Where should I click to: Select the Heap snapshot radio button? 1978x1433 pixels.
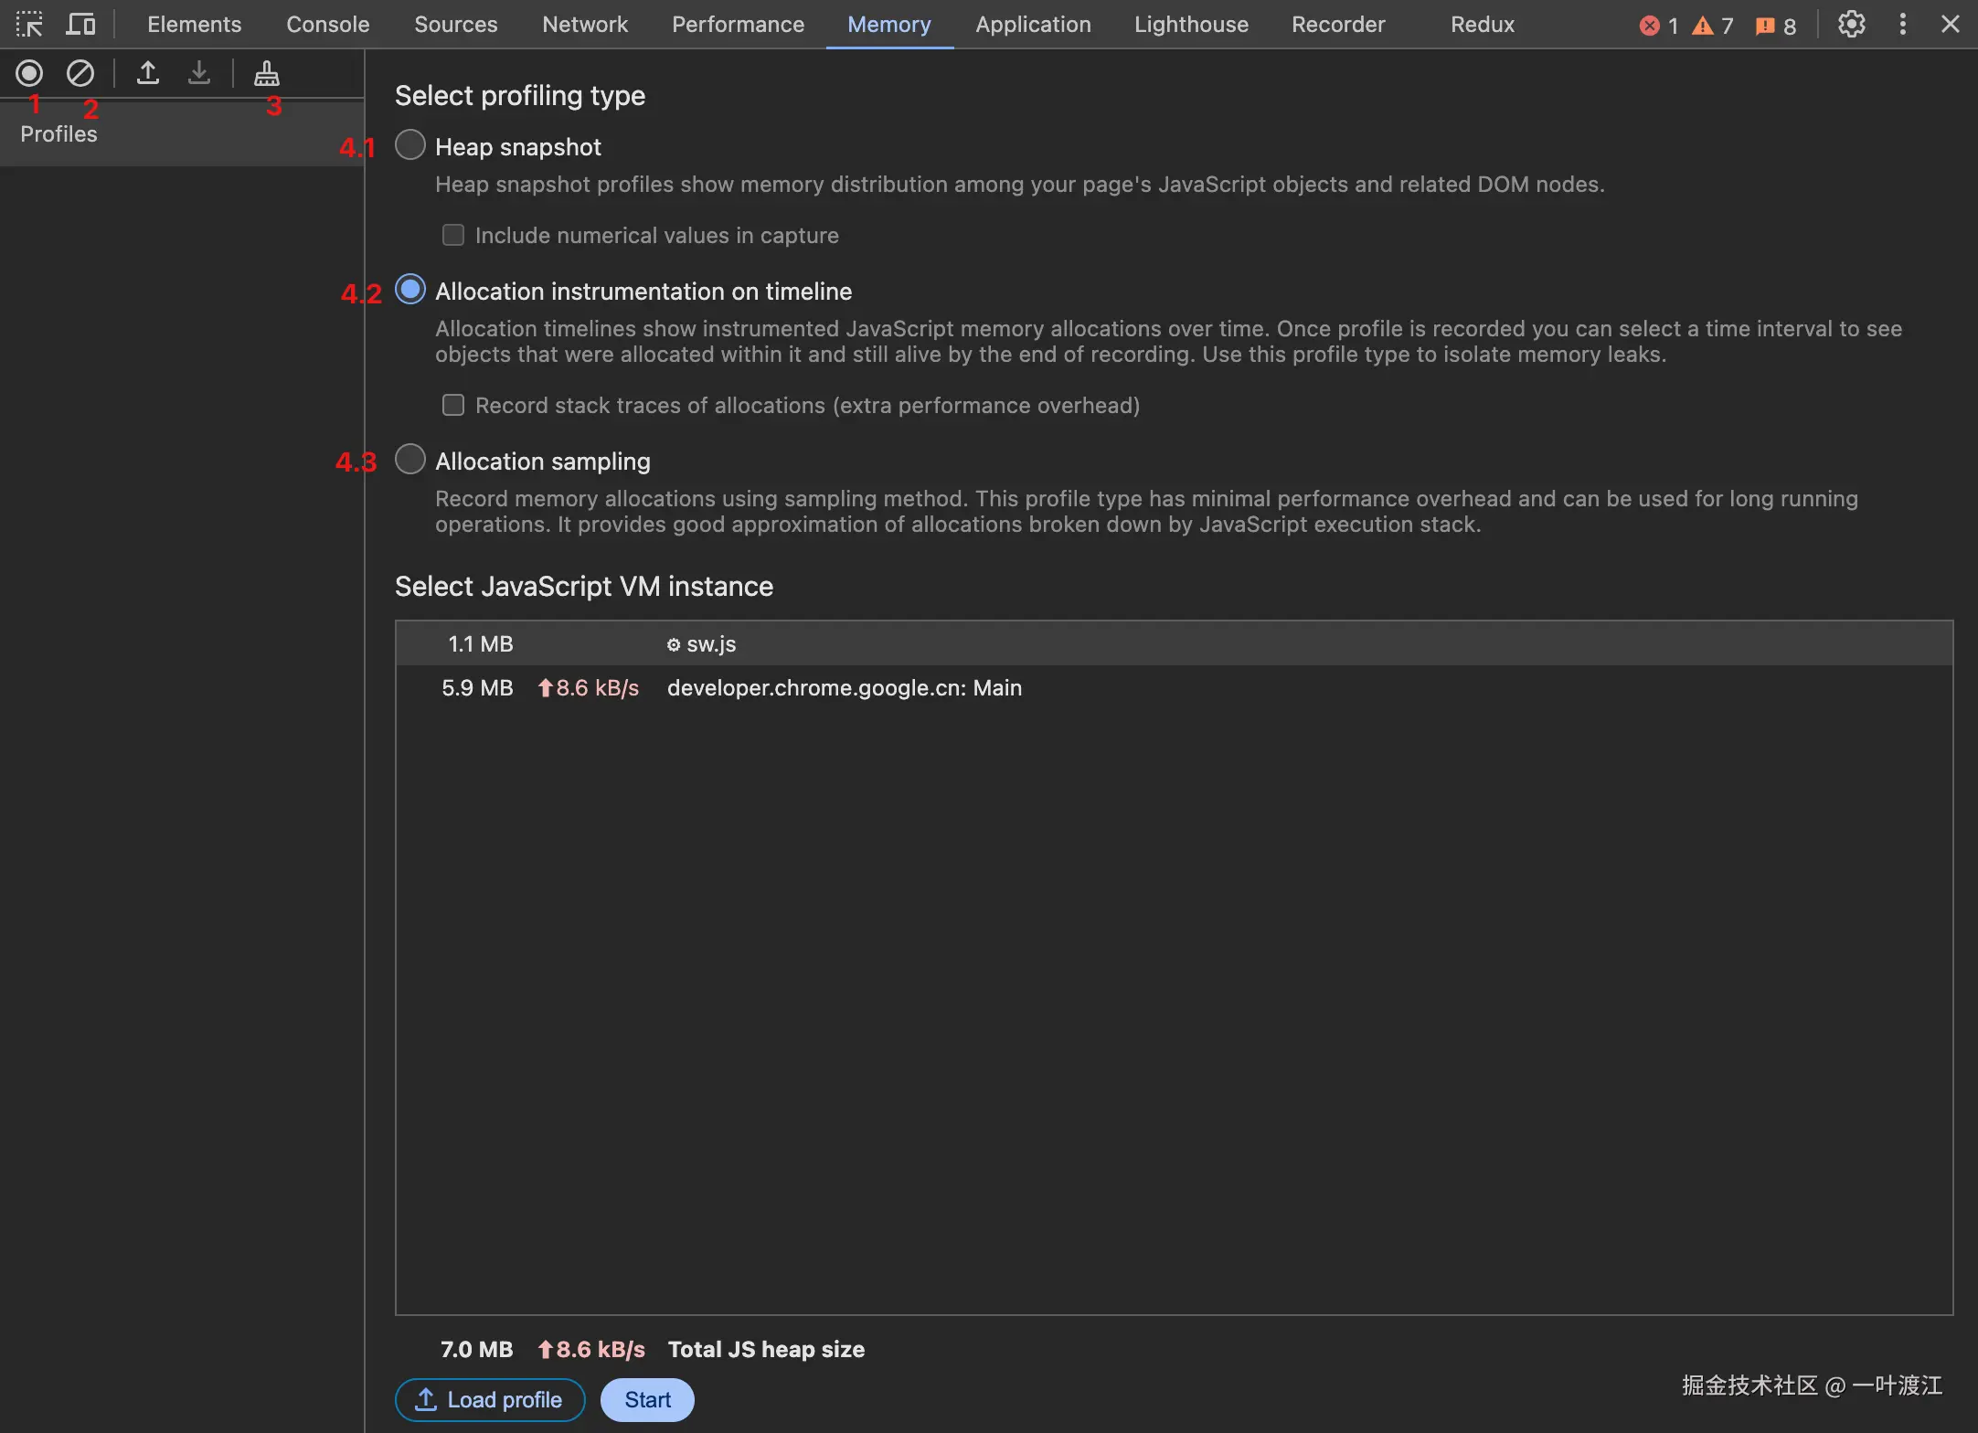[410, 145]
